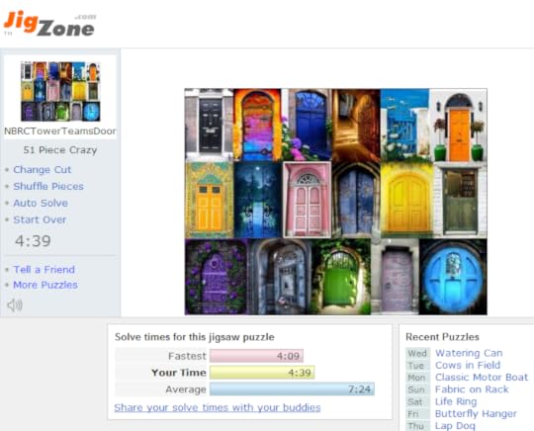This screenshot has width=534, height=431.
Task: Click the Fastest time pink bar
Action: pyautogui.click(x=256, y=356)
